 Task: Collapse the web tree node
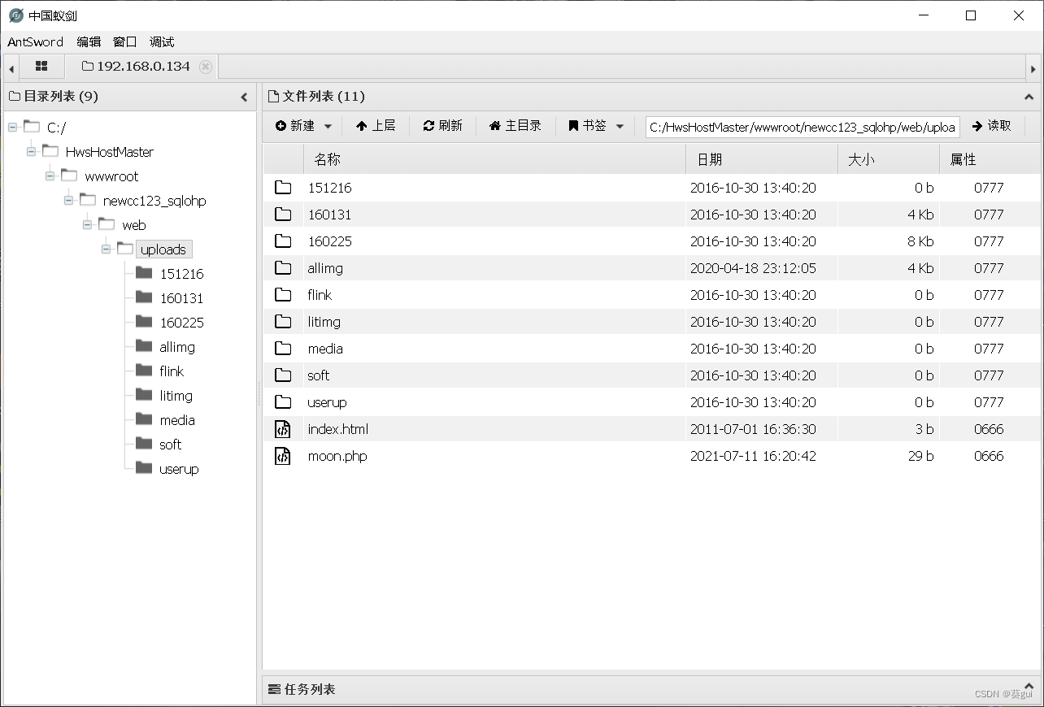coord(87,225)
